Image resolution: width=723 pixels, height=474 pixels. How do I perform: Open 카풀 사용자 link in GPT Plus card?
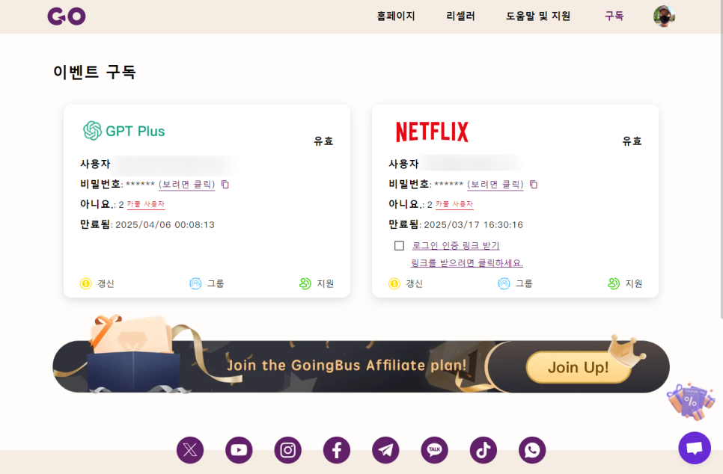146,204
